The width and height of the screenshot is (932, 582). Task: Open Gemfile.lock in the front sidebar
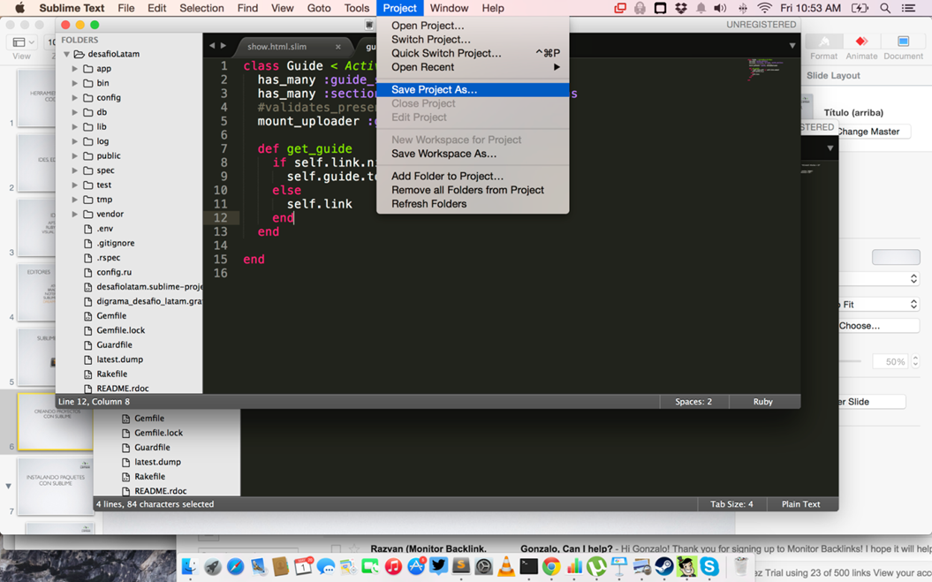[121, 330]
